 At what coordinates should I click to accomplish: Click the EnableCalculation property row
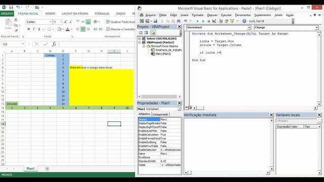[x=159, y=135]
